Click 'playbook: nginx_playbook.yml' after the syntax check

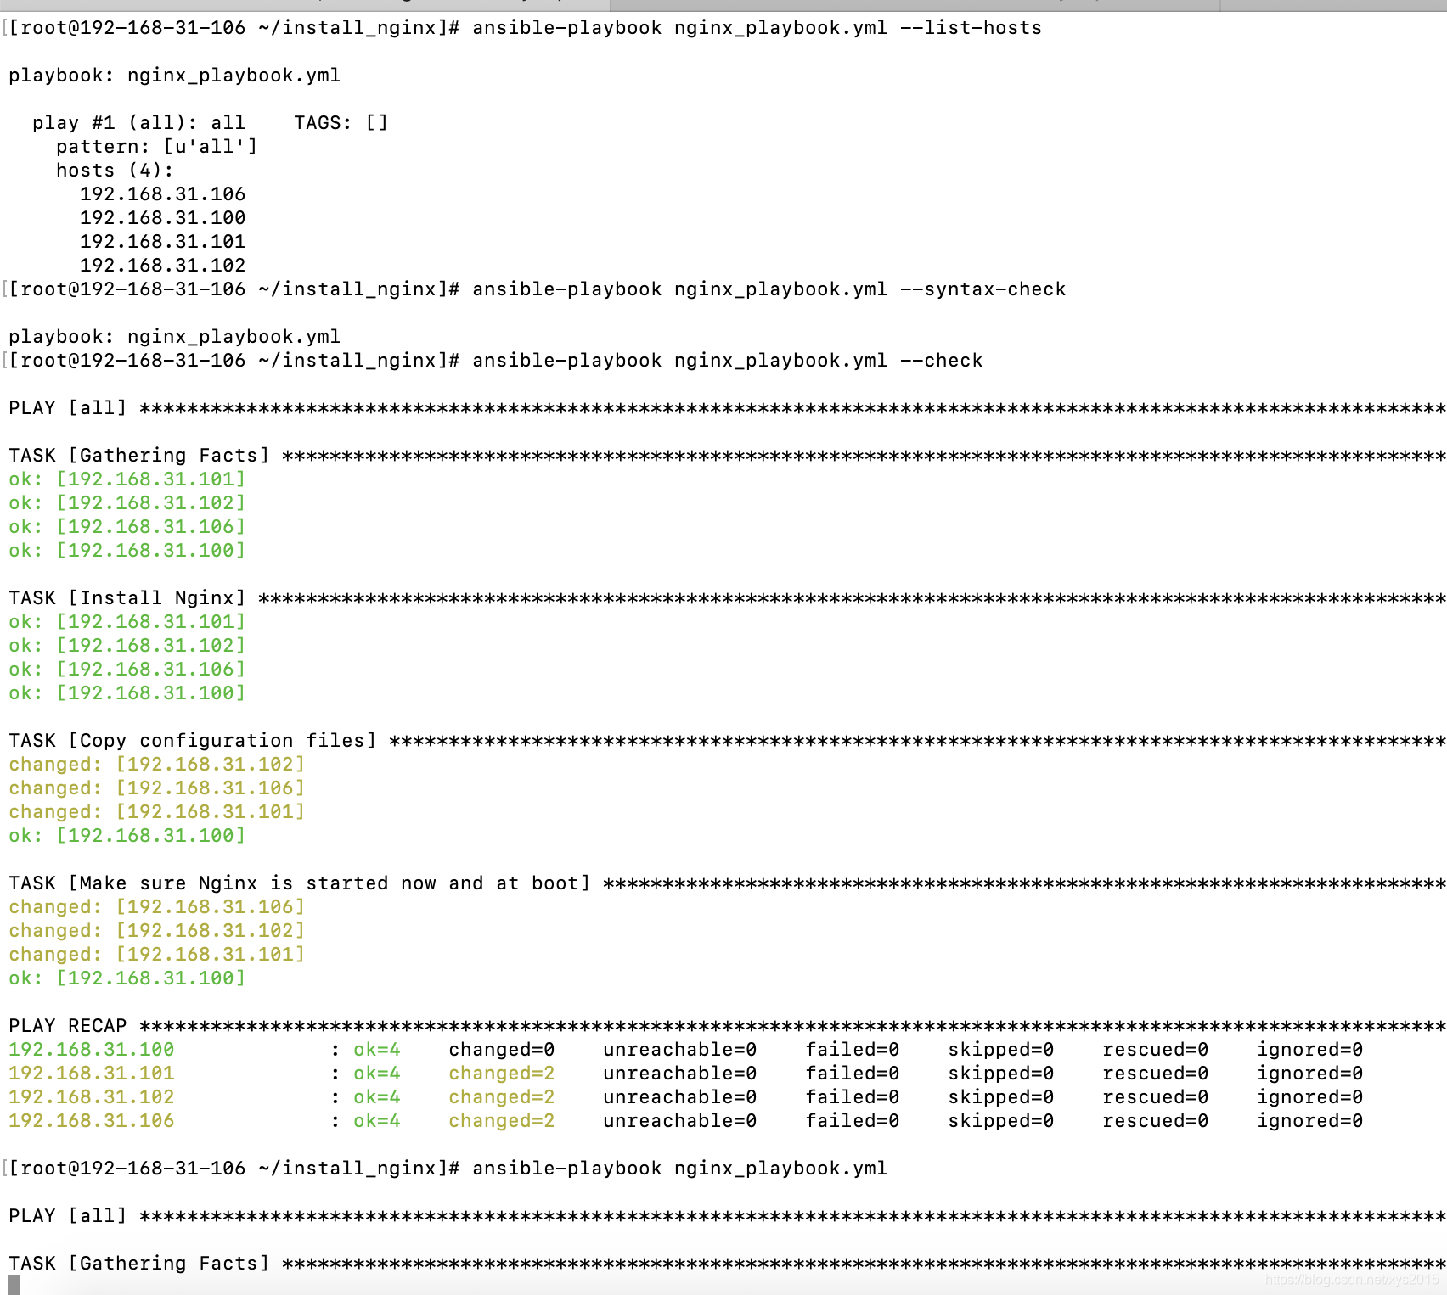pos(174,337)
